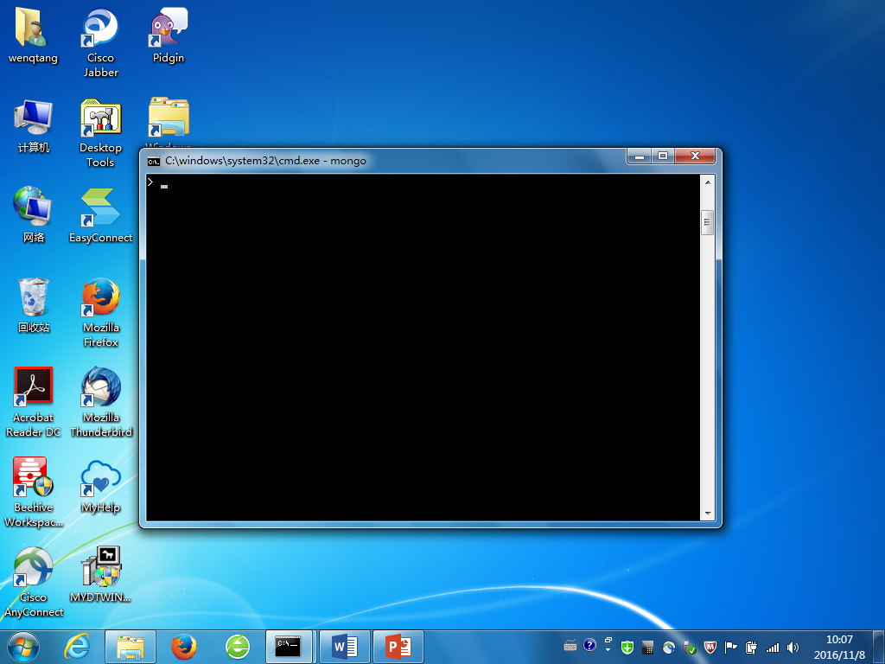Click the cmd window scrollbar up arrow
The height and width of the screenshot is (664, 885).
click(x=707, y=182)
